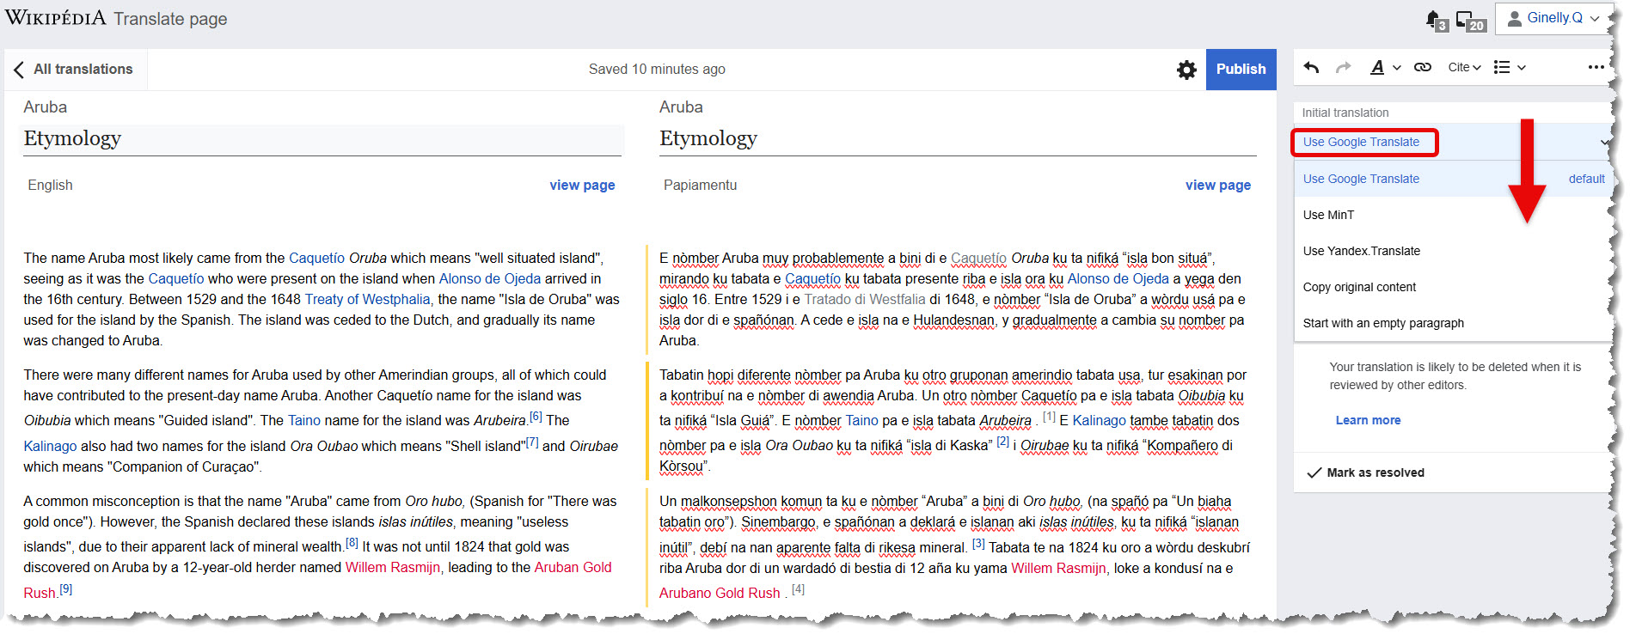View the English source page
Image resolution: width=1636 pixels, height=640 pixels.
click(x=582, y=185)
